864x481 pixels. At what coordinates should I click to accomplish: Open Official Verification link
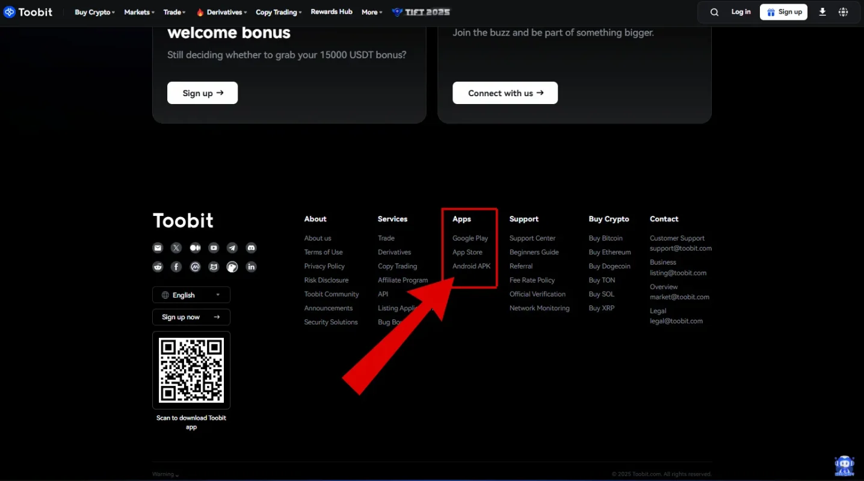(x=537, y=294)
